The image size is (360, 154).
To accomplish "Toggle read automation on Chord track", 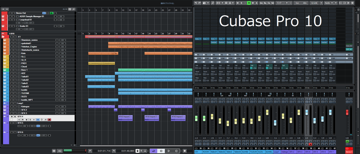I will [60, 66].
